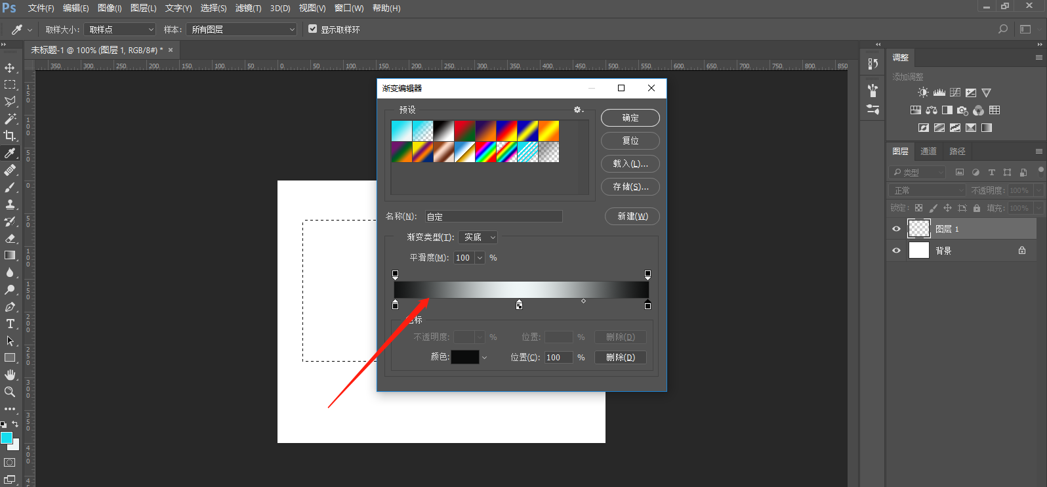Select the Zoom tool
The image size is (1047, 487).
coord(10,392)
